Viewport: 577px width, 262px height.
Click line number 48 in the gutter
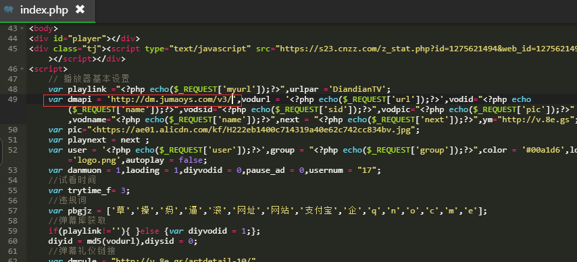(12, 89)
